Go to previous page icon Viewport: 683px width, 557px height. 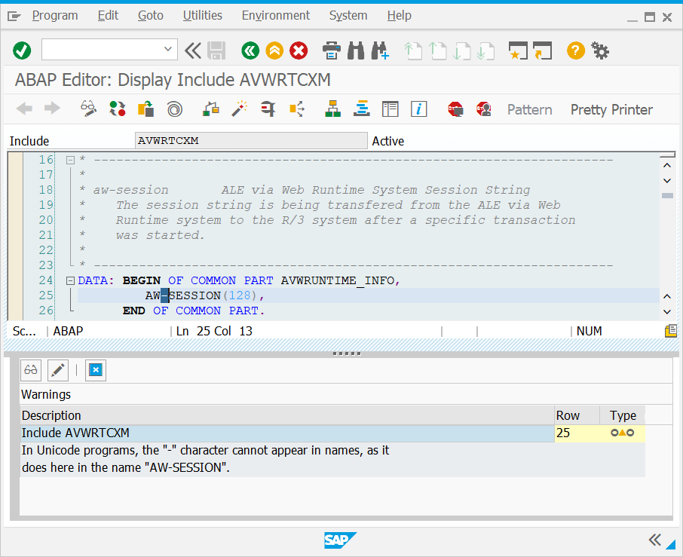pyautogui.click(x=437, y=50)
